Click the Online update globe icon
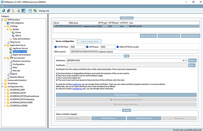 [13, 33]
